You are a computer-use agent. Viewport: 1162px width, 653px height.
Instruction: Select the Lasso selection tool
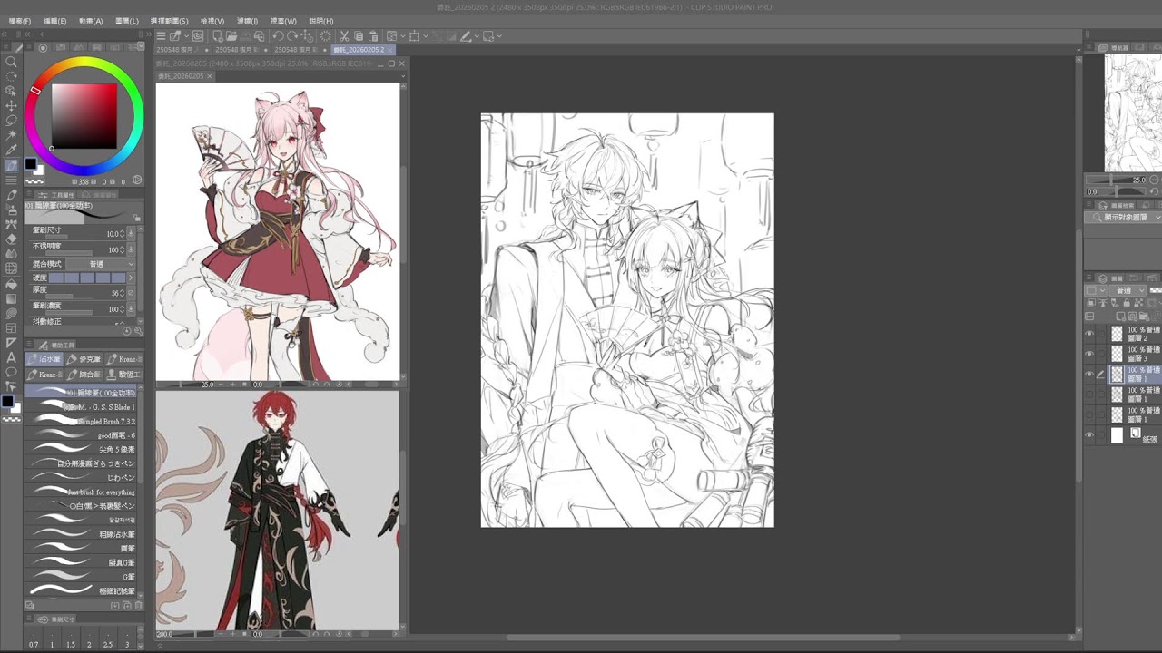tap(11, 120)
